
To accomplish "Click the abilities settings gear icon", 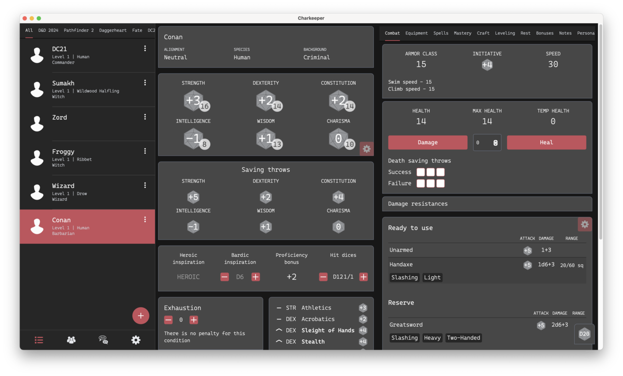I will pyautogui.click(x=366, y=149).
